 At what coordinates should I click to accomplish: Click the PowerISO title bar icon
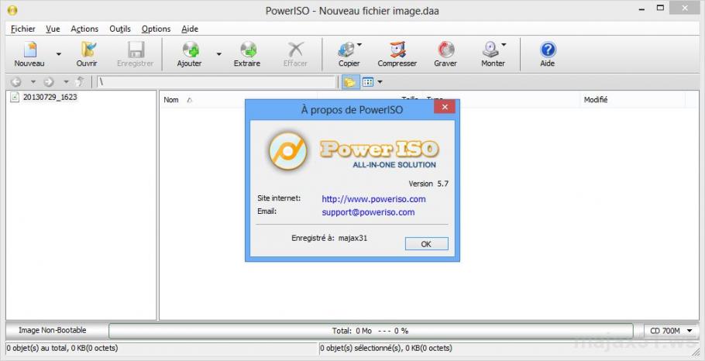point(12,10)
